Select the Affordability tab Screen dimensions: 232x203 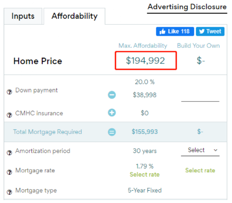coord(75,16)
